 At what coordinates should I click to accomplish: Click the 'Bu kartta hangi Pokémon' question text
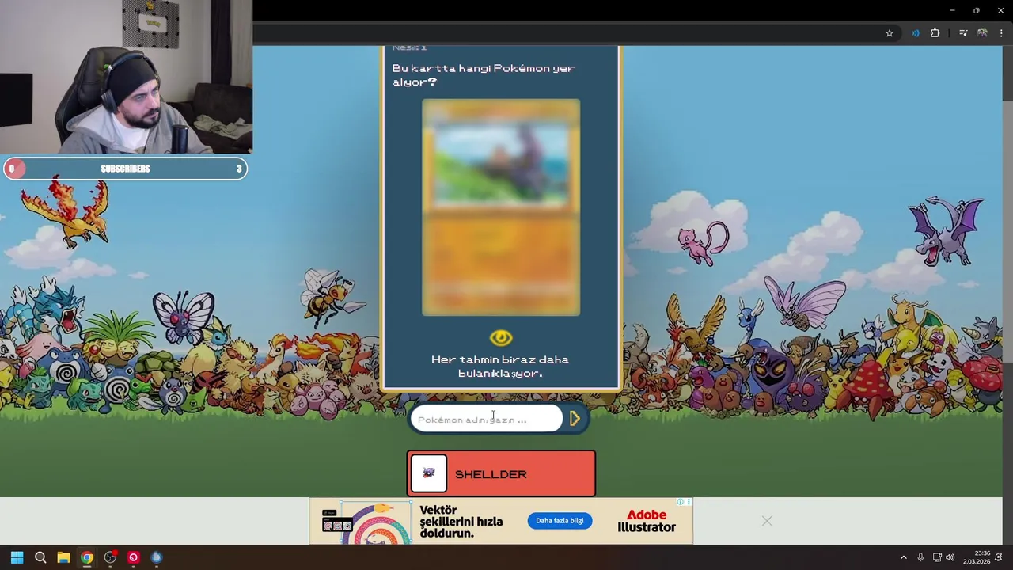pos(484,75)
